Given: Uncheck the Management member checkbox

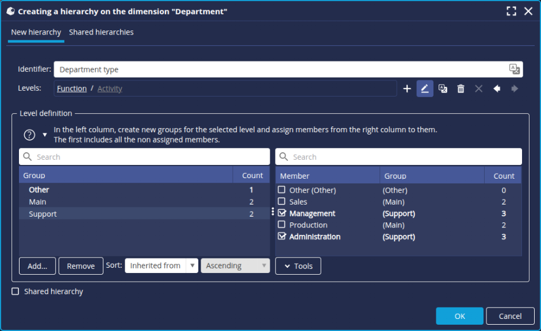Looking at the screenshot, I should 282,213.
